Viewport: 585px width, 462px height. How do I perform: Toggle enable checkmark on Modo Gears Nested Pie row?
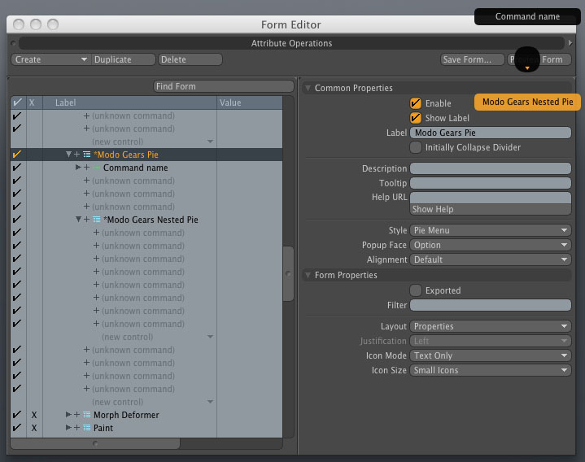tap(17, 220)
